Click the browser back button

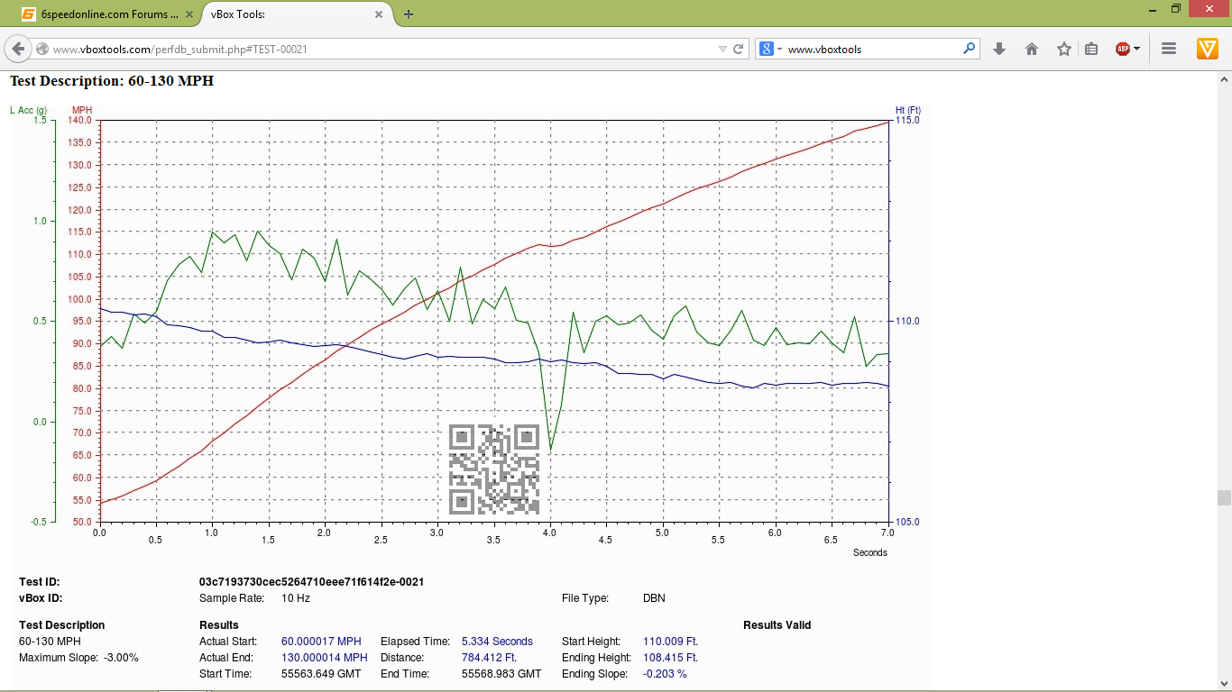17,49
